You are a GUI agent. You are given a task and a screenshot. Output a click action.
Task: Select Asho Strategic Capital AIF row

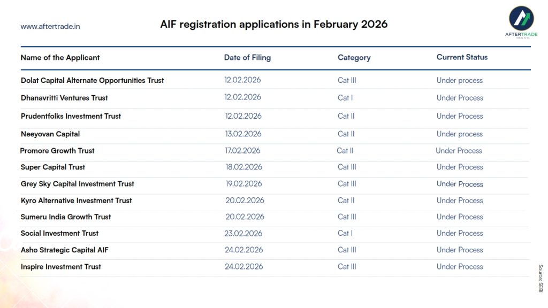tap(64, 250)
